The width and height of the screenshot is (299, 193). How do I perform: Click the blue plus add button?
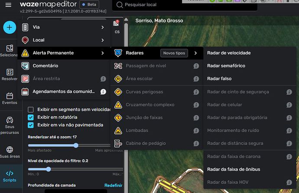10,27
